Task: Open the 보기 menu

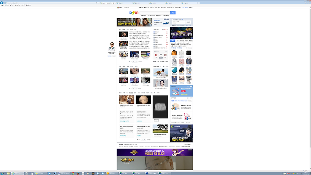Action: (x=12, y=5)
